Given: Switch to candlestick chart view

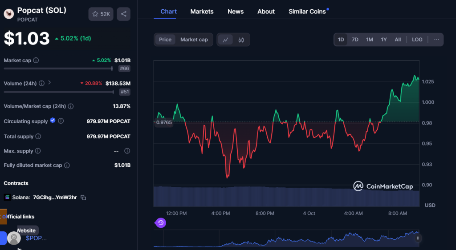Looking at the screenshot, I should [x=241, y=40].
